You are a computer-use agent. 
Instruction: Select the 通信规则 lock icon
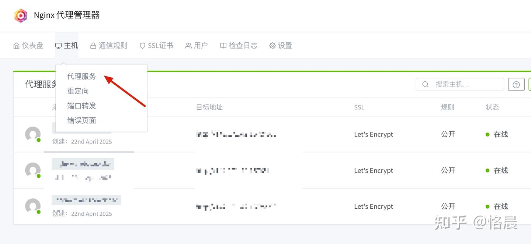[93, 45]
